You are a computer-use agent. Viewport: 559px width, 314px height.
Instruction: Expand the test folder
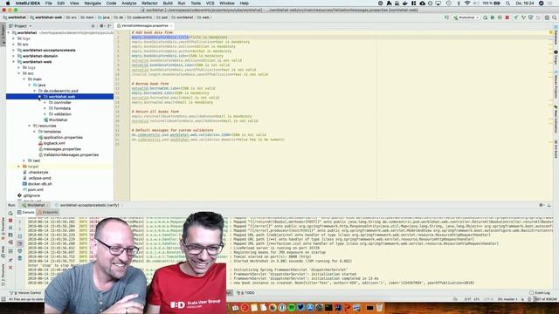(24, 160)
